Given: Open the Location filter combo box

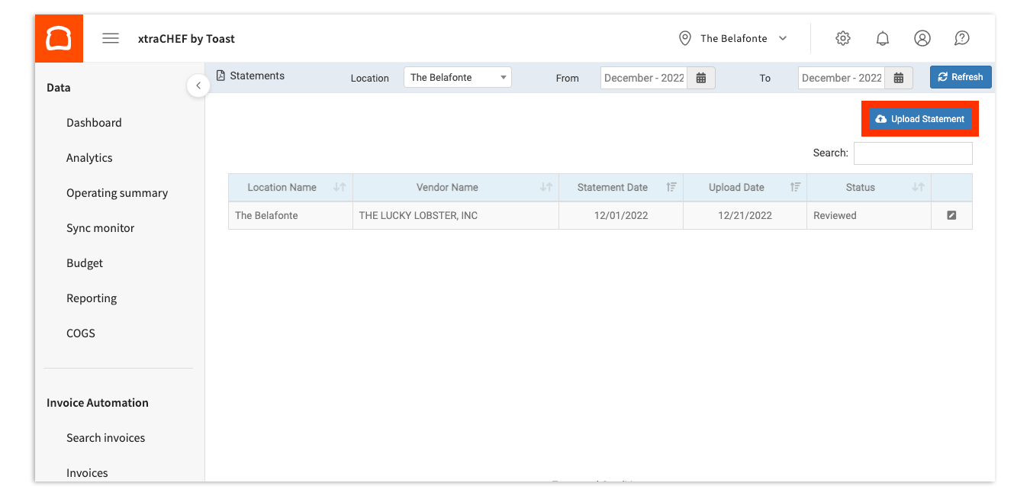Looking at the screenshot, I should coord(457,77).
